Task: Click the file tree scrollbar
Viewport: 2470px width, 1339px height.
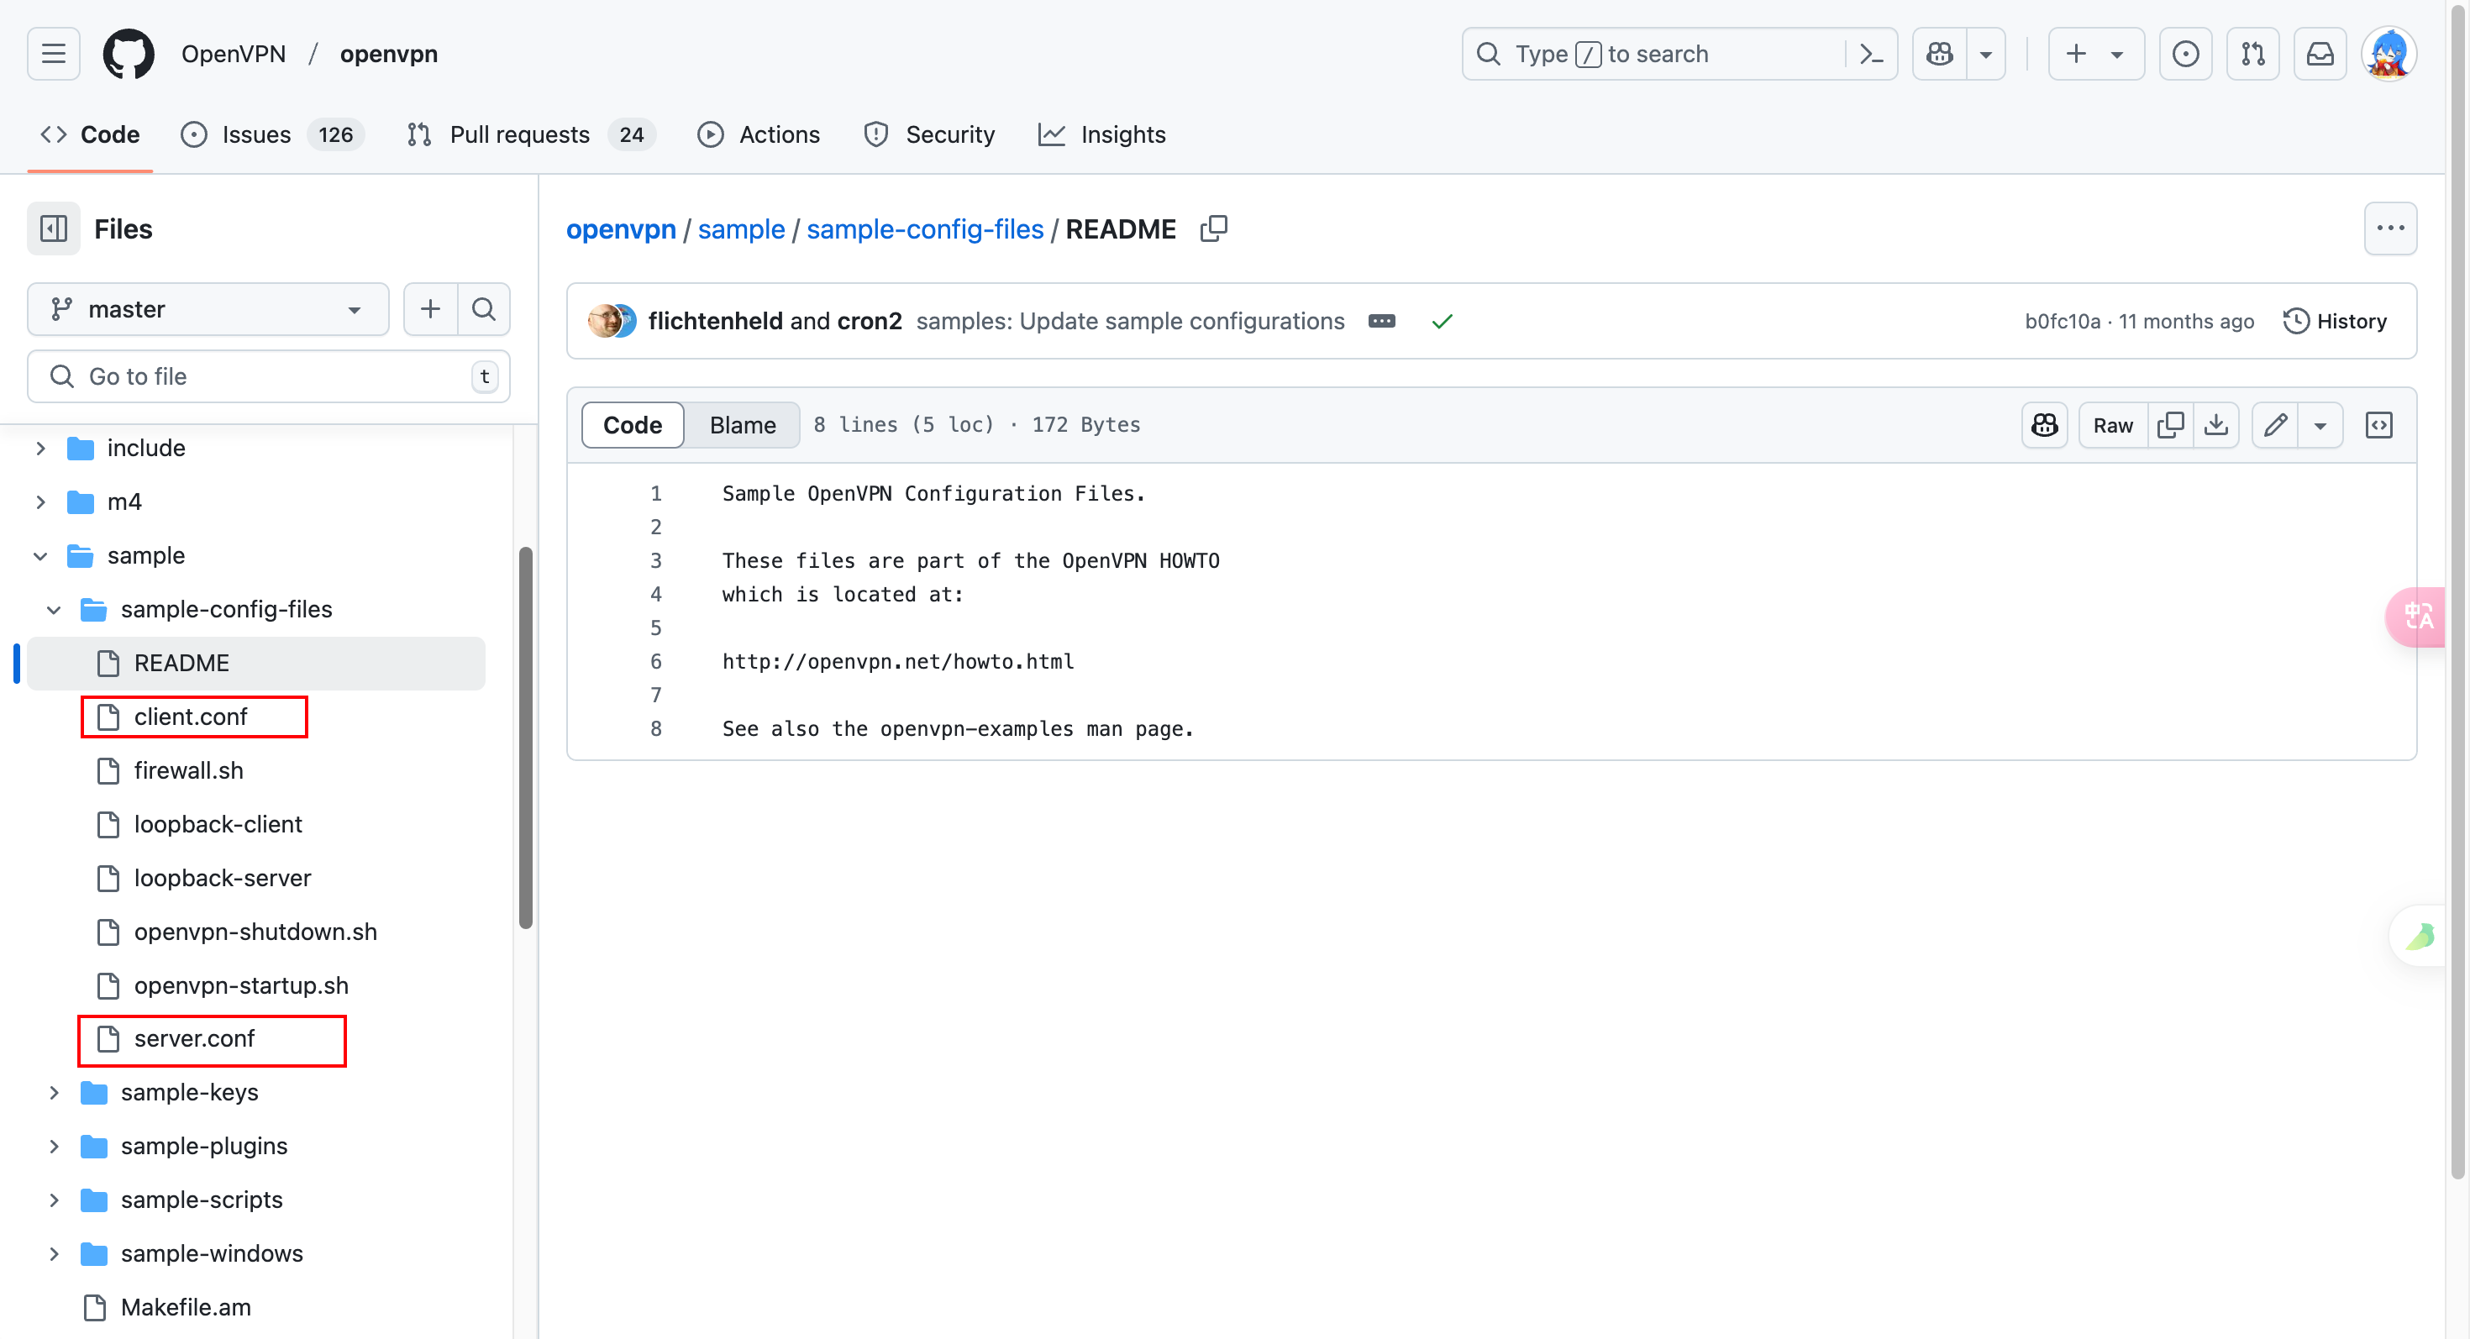Action: click(x=525, y=738)
